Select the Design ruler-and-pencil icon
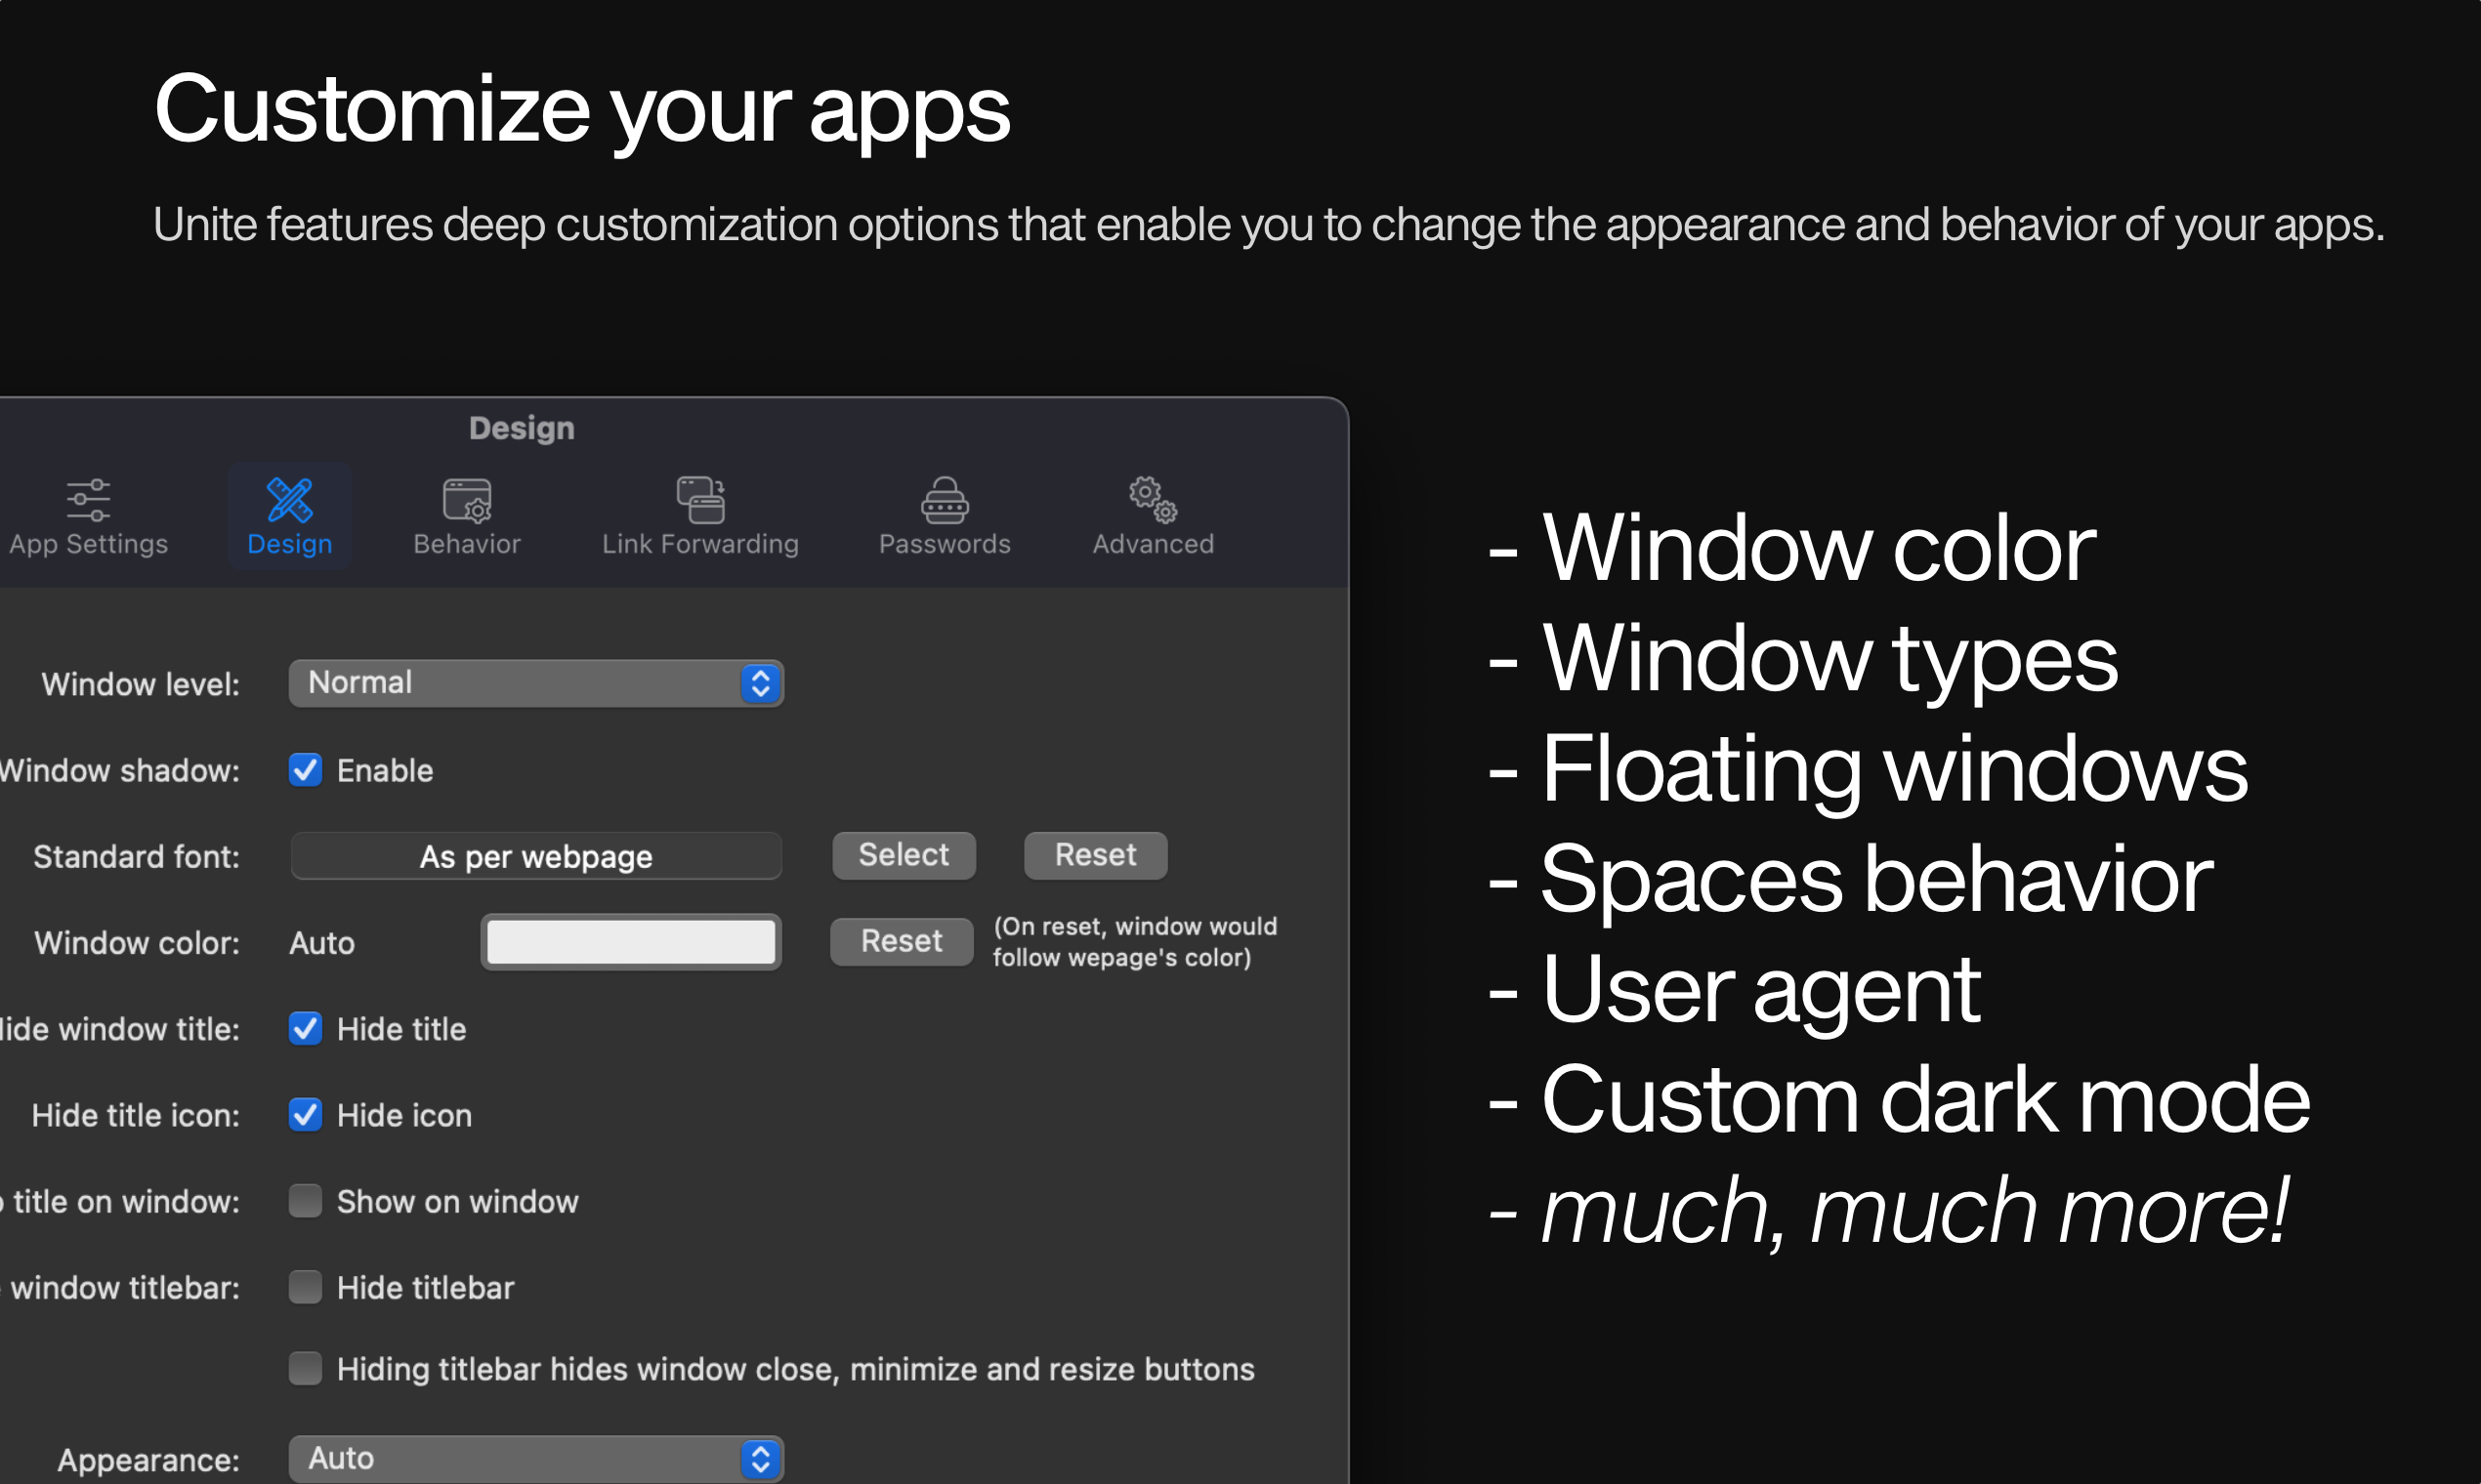This screenshot has width=2481, height=1484. (x=289, y=500)
